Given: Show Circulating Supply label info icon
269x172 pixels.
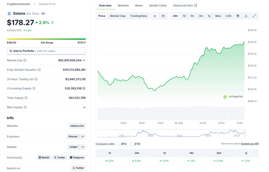Looking at the screenshot, I should point(34,88).
